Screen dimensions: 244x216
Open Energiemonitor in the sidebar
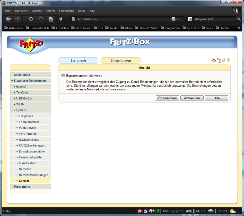(31, 122)
